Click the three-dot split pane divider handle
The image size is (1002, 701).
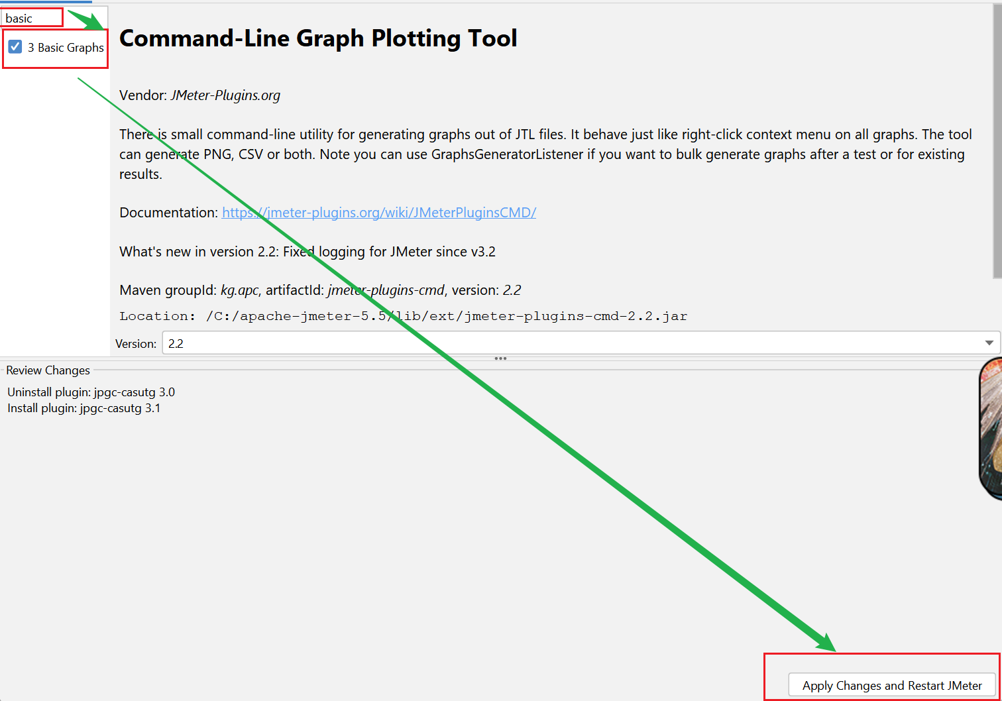click(501, 358)
